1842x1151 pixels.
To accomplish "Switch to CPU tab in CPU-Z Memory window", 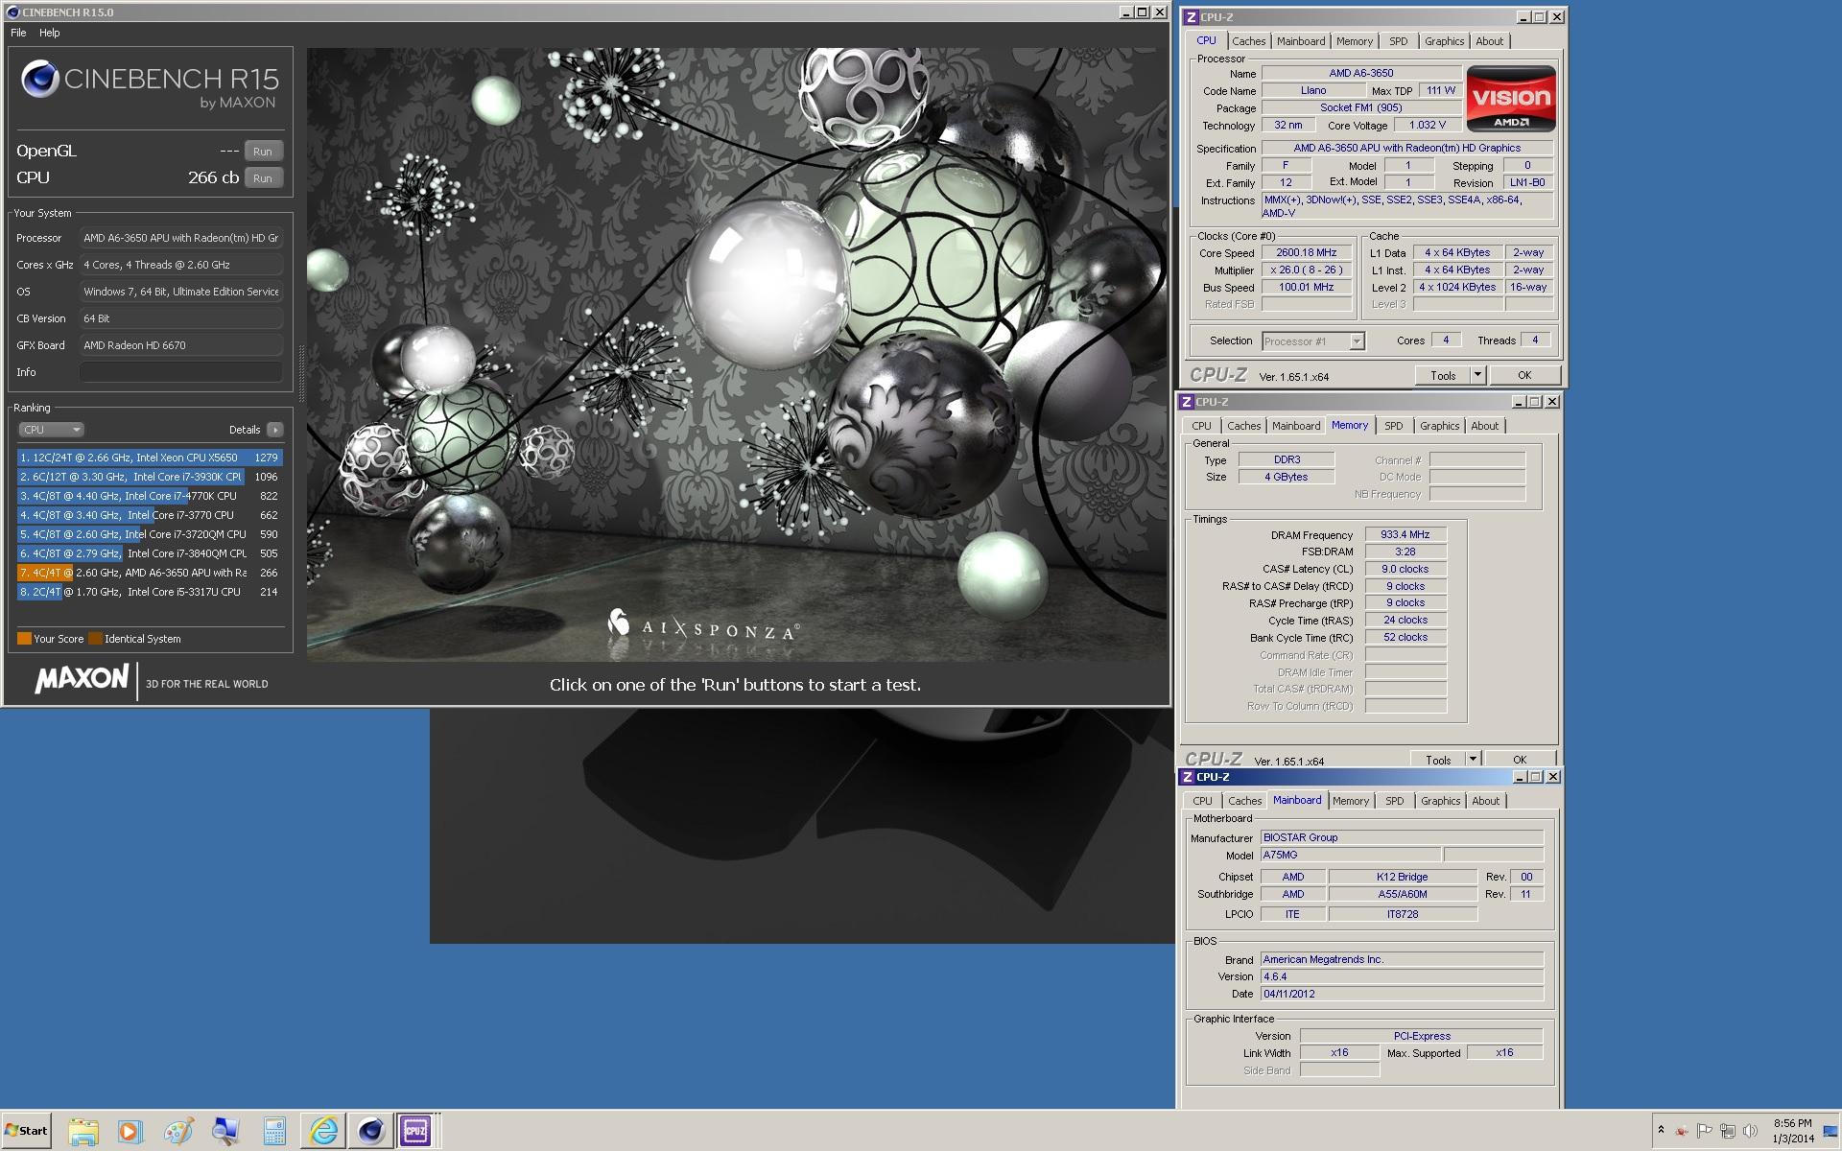I will [x=1201, y=426].
